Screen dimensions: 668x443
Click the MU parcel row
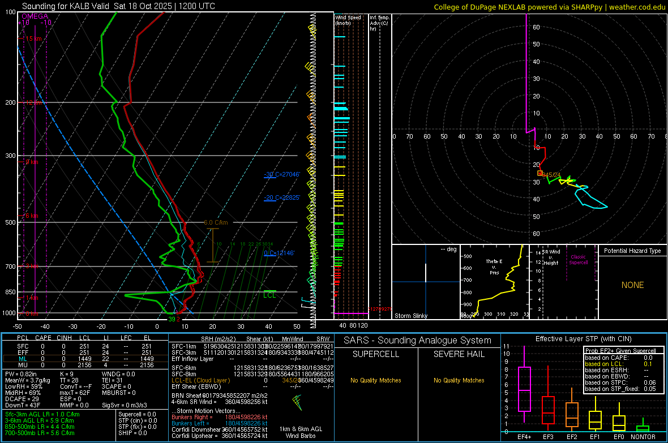85,365
